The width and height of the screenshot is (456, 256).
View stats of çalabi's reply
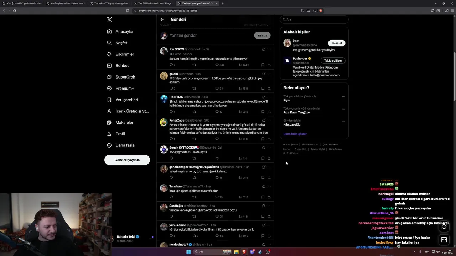click(x=243, y=89)
